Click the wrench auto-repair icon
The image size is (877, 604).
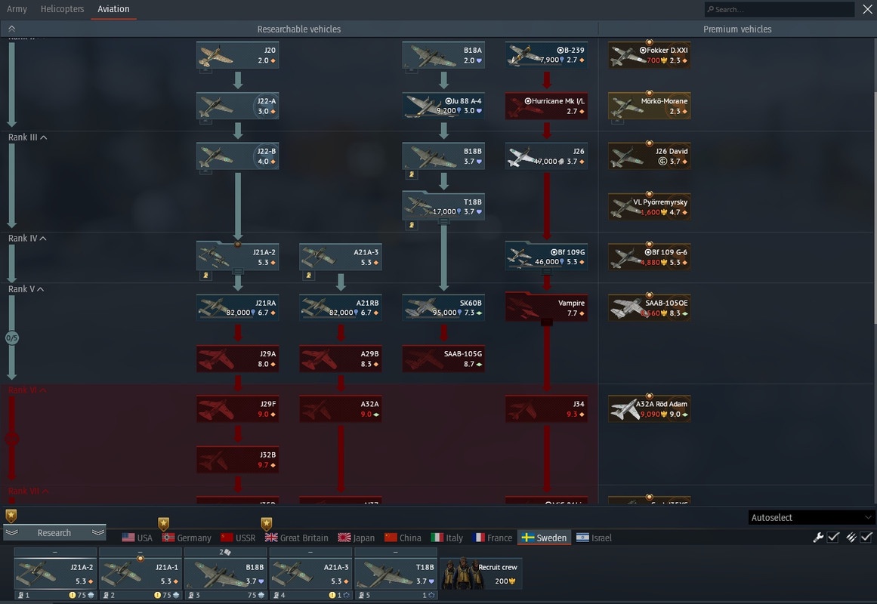pyautogui.click(x=818, y=538)
